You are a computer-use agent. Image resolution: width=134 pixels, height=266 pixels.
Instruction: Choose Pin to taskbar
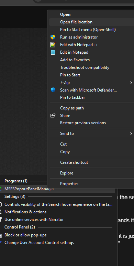tap(72, 97)
